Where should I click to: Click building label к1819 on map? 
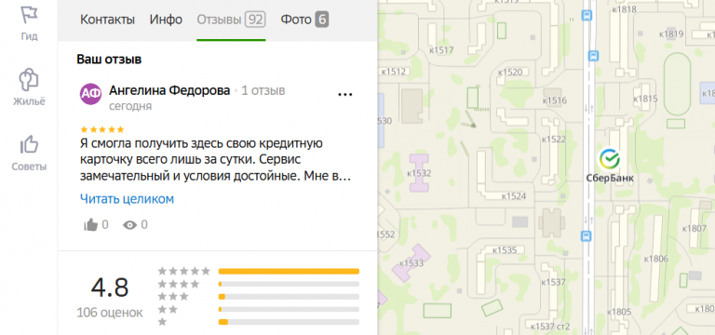671,33
